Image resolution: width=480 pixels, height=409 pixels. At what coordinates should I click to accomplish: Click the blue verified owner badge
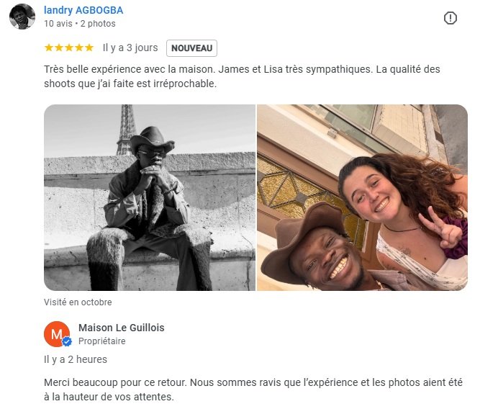[x=67, y=341]
